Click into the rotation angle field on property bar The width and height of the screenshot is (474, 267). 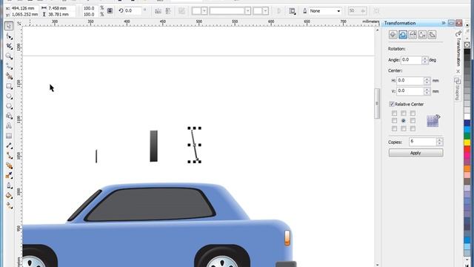[133, 11]
